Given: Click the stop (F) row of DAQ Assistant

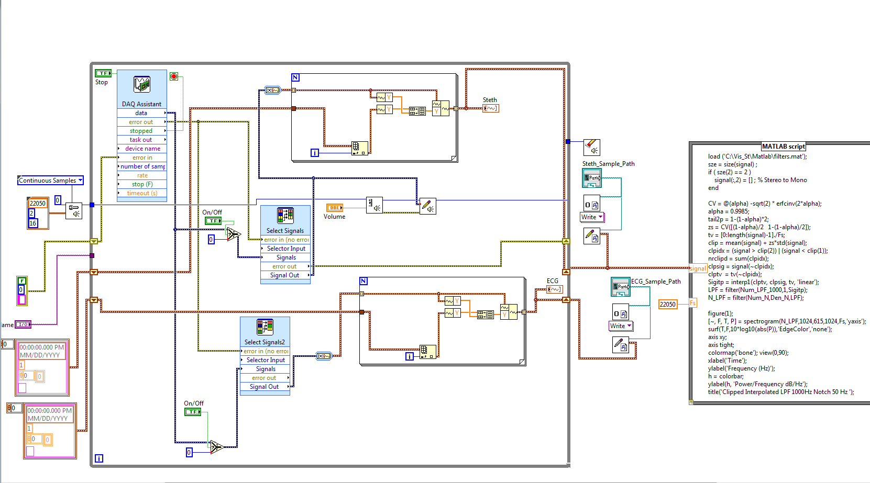Looking at the screenshot, I should point(142,184).
